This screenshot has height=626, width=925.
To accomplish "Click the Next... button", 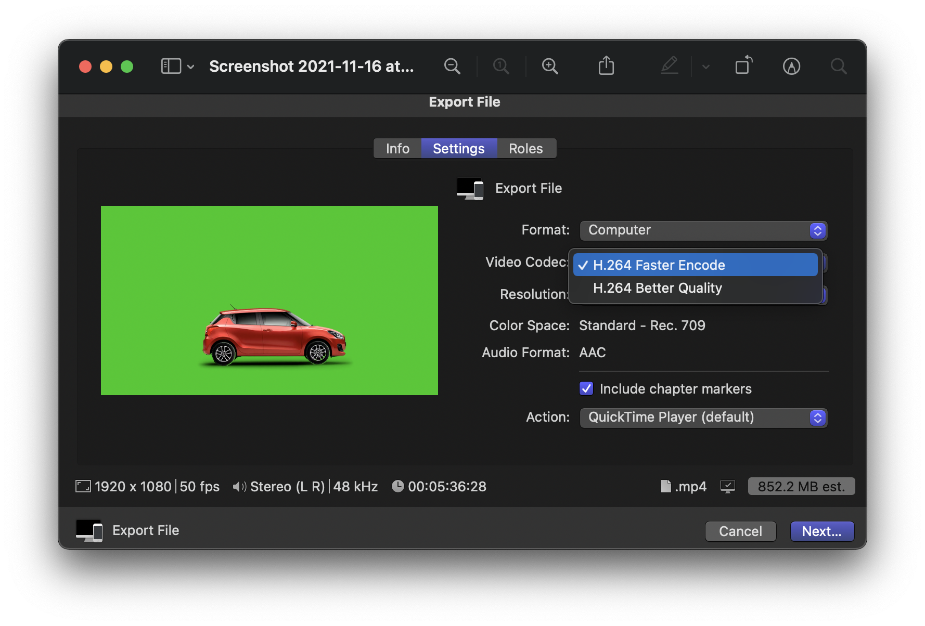I will point(821,531).
